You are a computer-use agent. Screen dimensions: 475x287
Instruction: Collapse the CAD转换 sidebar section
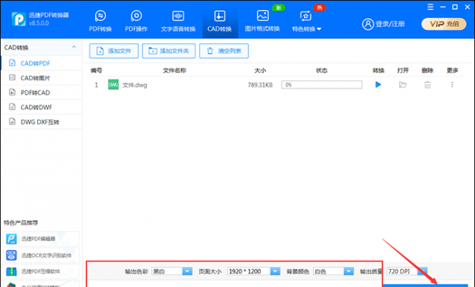click(74, 47)
